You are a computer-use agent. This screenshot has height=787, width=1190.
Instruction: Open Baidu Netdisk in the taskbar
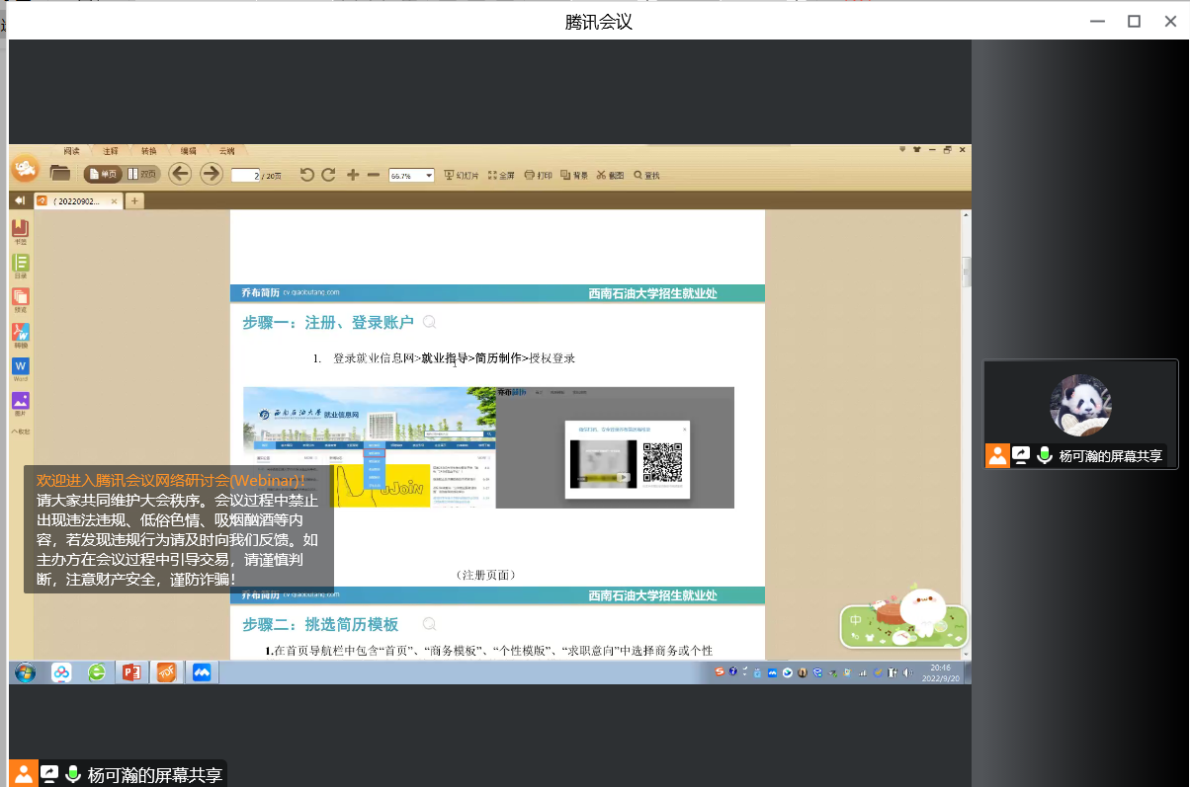[61, 672]
